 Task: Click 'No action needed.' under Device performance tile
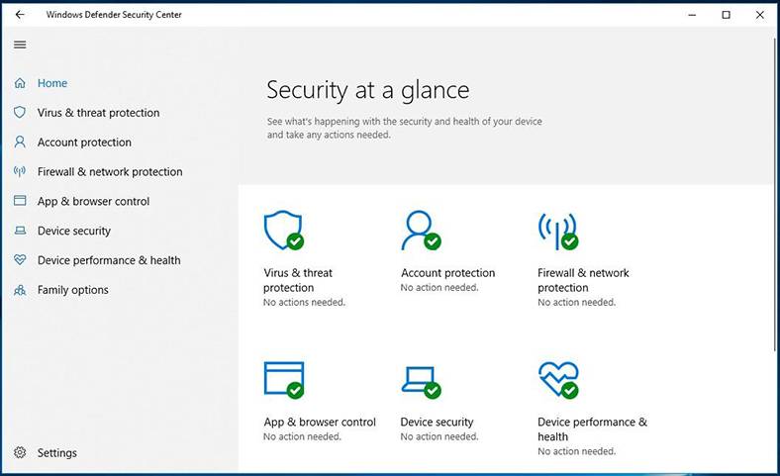(x=576, y=451)
